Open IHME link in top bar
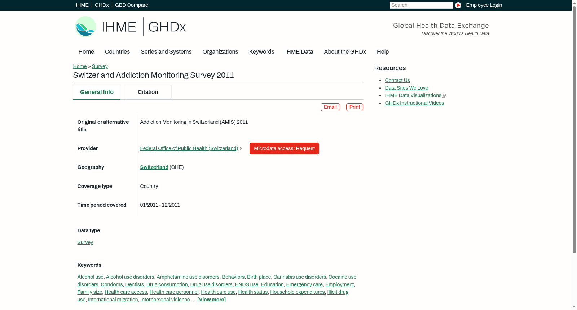577x310 pixels. [82, 5]
